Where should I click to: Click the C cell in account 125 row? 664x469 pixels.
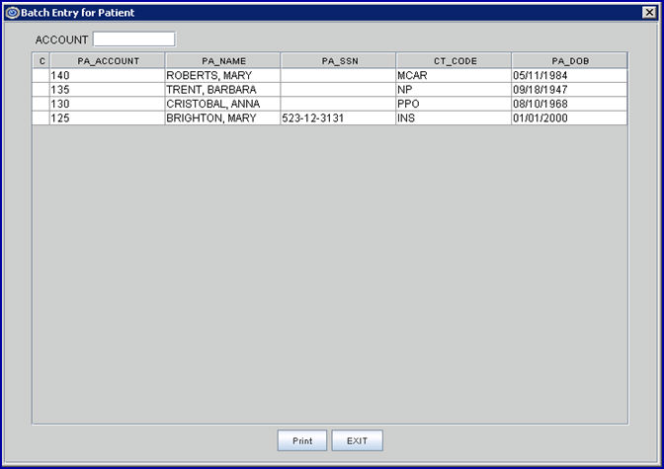click(x=41, y=118)
